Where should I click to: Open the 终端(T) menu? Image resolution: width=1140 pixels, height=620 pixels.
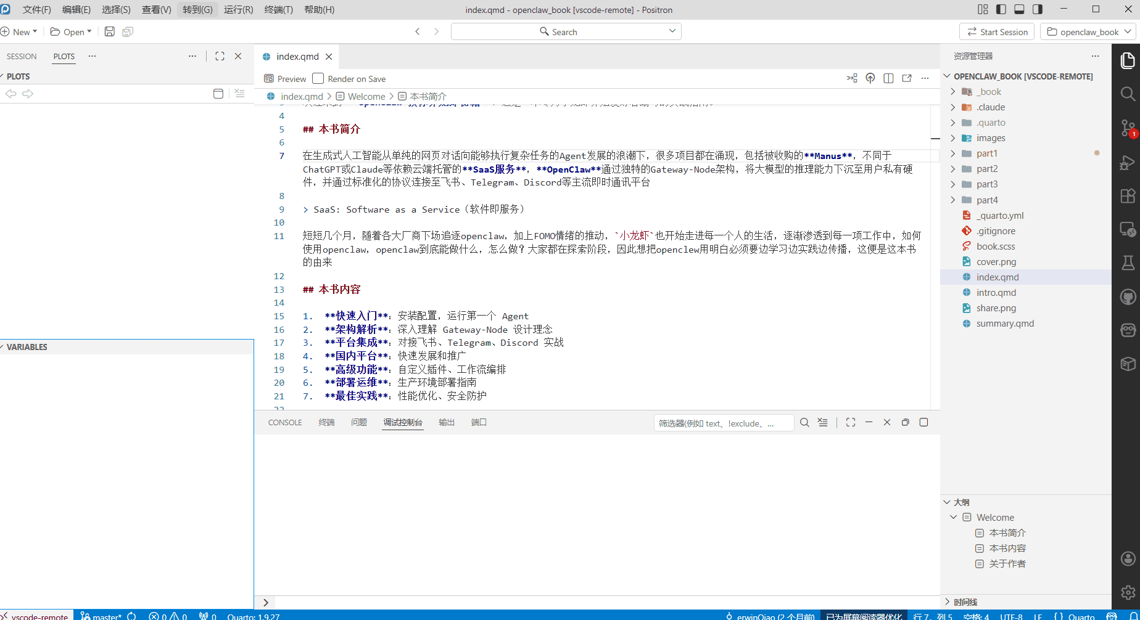[x=278, y=9]
